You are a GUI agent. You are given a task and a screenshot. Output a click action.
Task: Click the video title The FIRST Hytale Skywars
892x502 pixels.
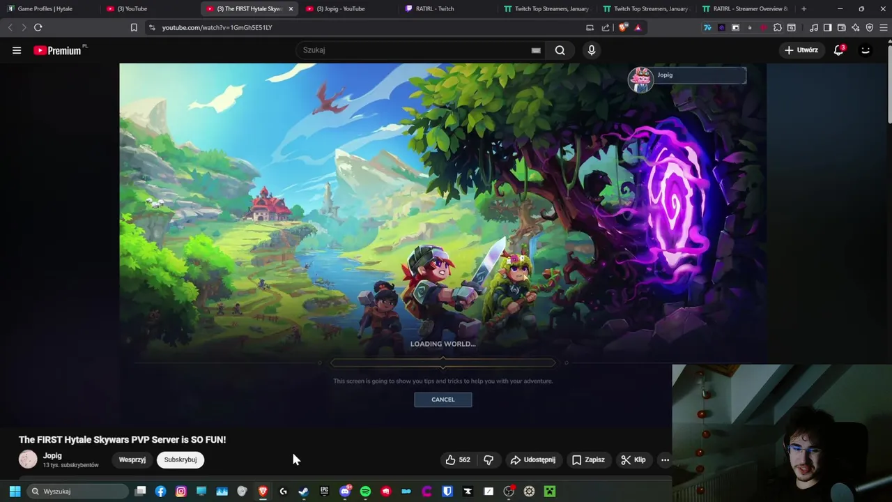click(123, 439)
